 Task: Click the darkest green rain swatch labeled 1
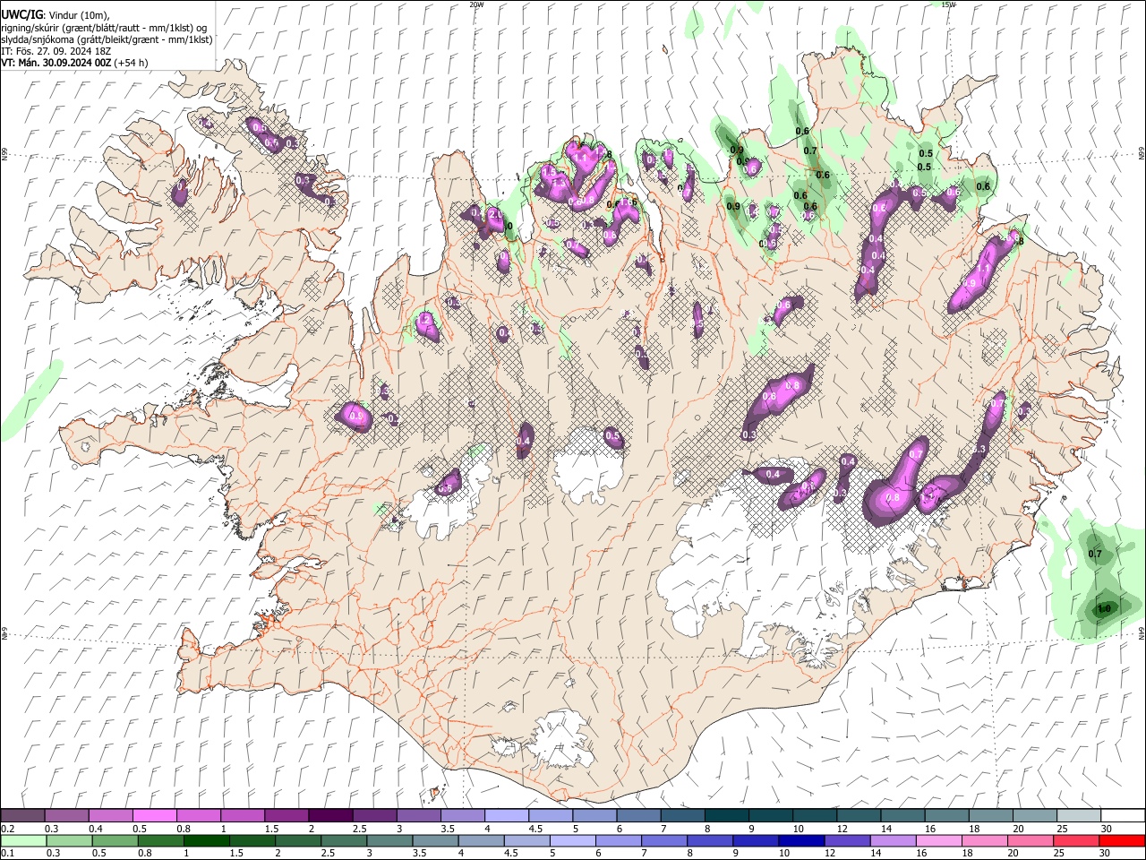click(207, 841)
